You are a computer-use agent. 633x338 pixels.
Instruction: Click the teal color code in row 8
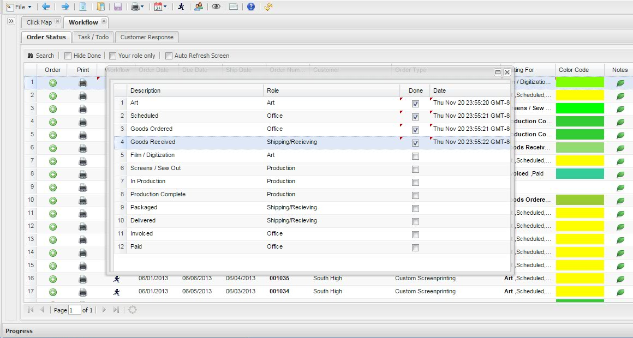tap(580, 173)
